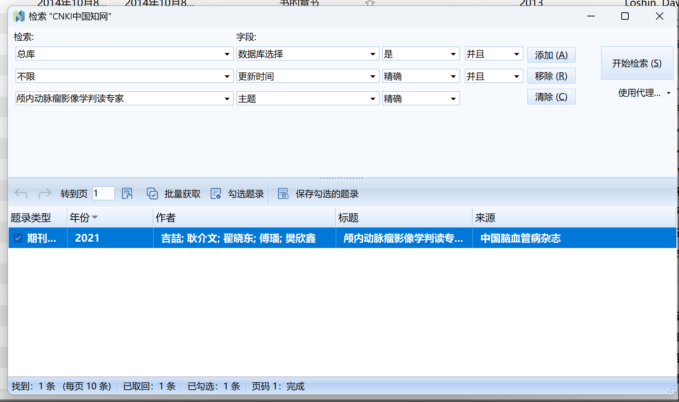Open the 是 match-type dropdown

pyautogui.click(x=453, y=54)
